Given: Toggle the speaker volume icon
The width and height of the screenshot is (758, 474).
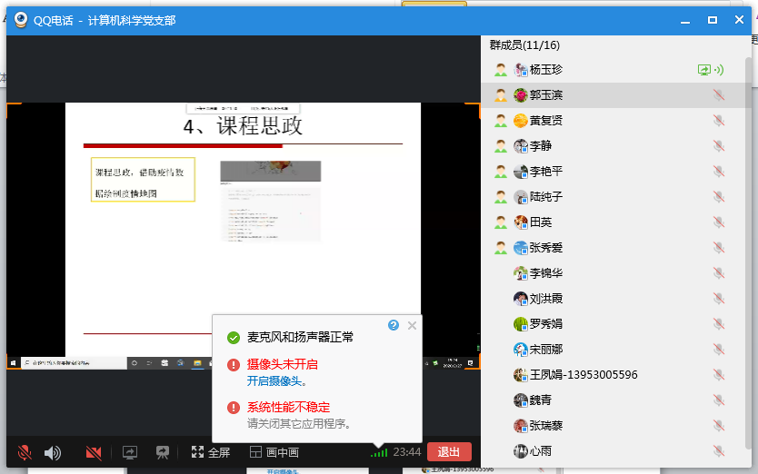Looking at the screenshot, I should pos(53,452).
